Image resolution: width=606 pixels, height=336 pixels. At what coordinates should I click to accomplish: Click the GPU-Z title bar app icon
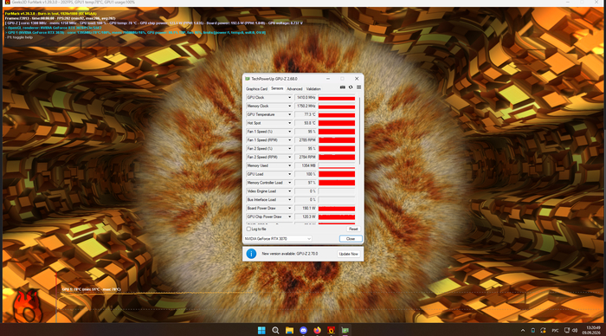tap(248, 79)
